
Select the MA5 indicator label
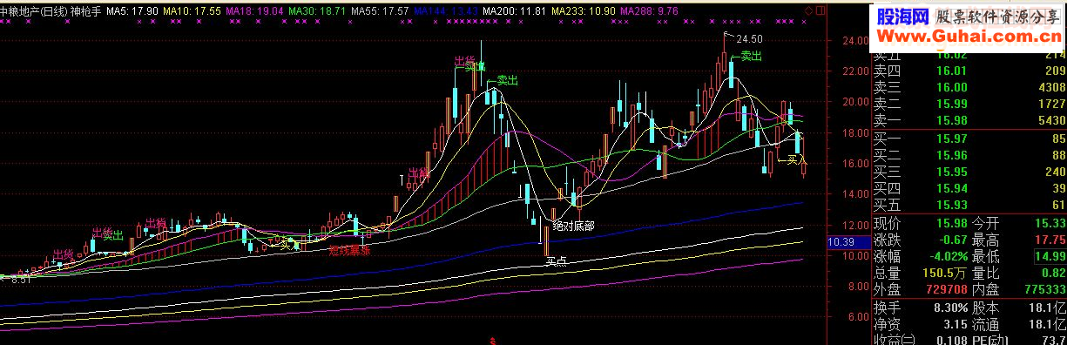click(132, 10)
